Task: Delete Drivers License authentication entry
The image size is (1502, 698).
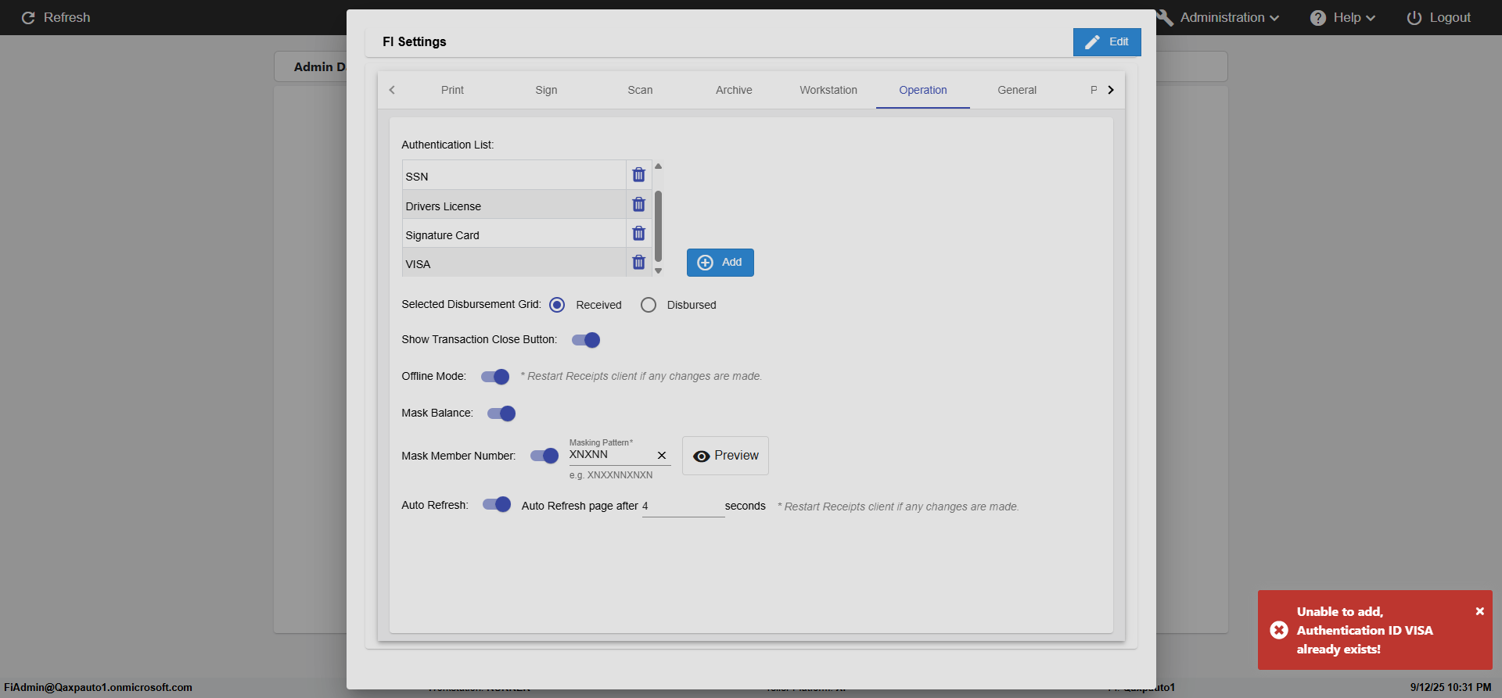Action: pos(638,205)
